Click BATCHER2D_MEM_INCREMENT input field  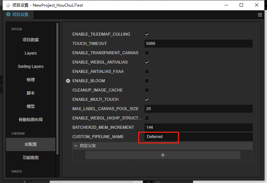199,127
